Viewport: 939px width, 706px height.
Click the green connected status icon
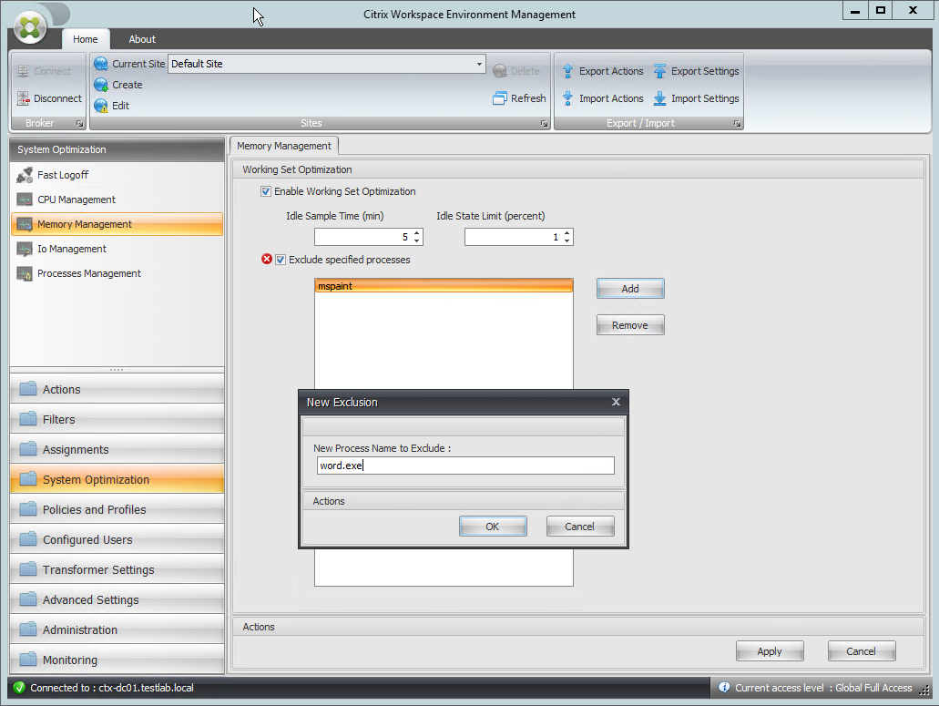click(x=19, y=688)
